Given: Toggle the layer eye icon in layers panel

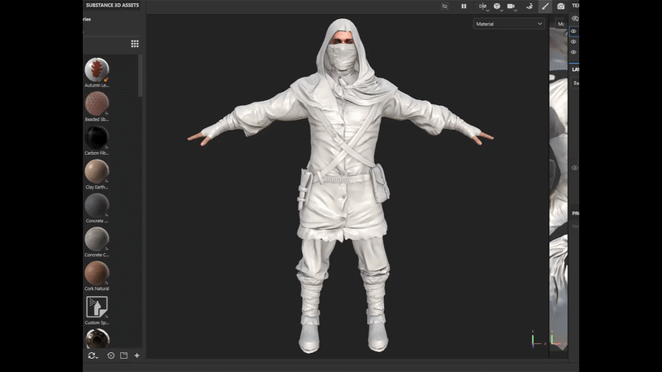Looking at the screenshot, I should click(574, 168).
